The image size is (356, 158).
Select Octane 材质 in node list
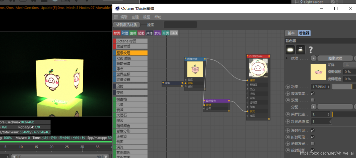click(130, 41)
